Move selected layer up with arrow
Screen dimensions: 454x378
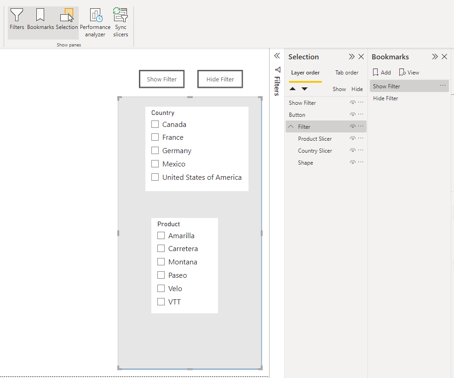coord(293,89)
